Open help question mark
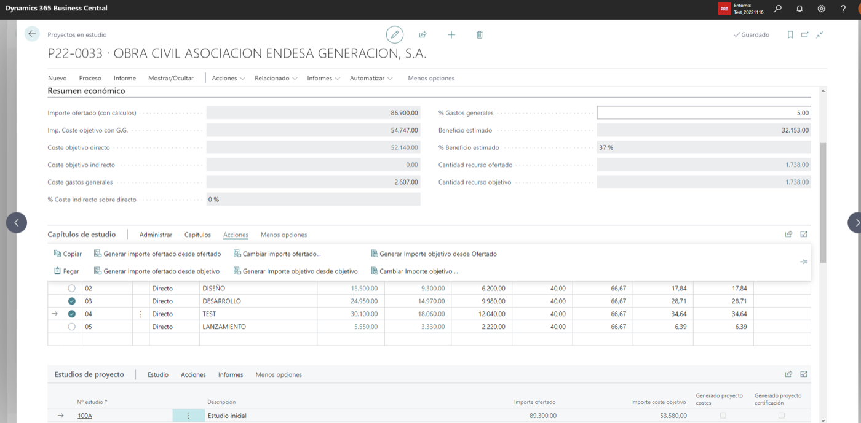Viewport: 861px width, 423px height. [843, 9]
